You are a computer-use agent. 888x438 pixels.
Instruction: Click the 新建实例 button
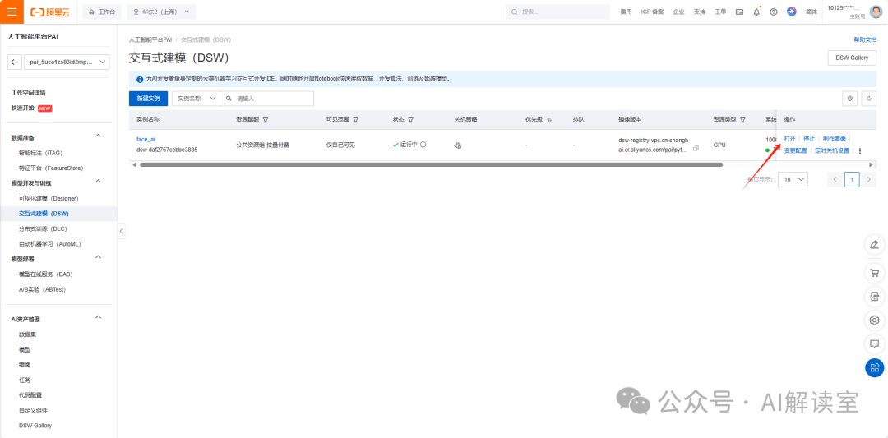coord(148,99)
